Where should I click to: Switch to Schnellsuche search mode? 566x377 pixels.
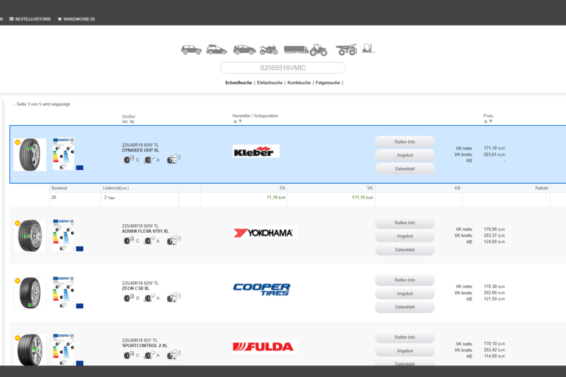[238, 83]
